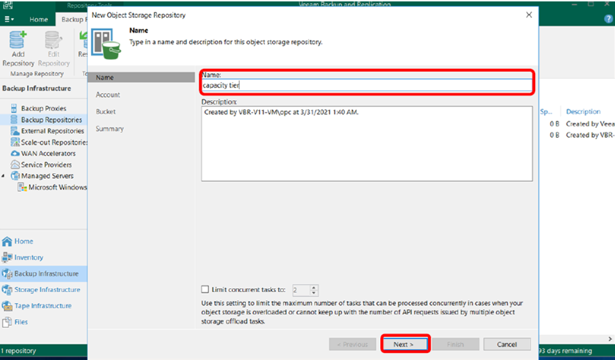Click the Description text area

(x=367, y=144)
